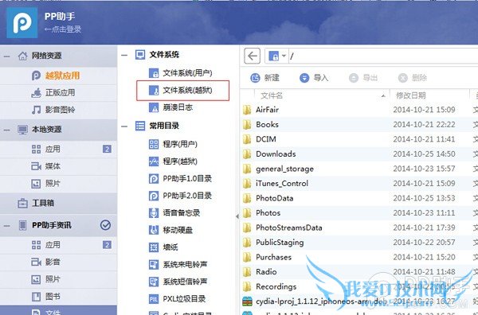This screenshot has width=478, height=315.
Task: Click the 导入 import button
Action: coord(314,78)
